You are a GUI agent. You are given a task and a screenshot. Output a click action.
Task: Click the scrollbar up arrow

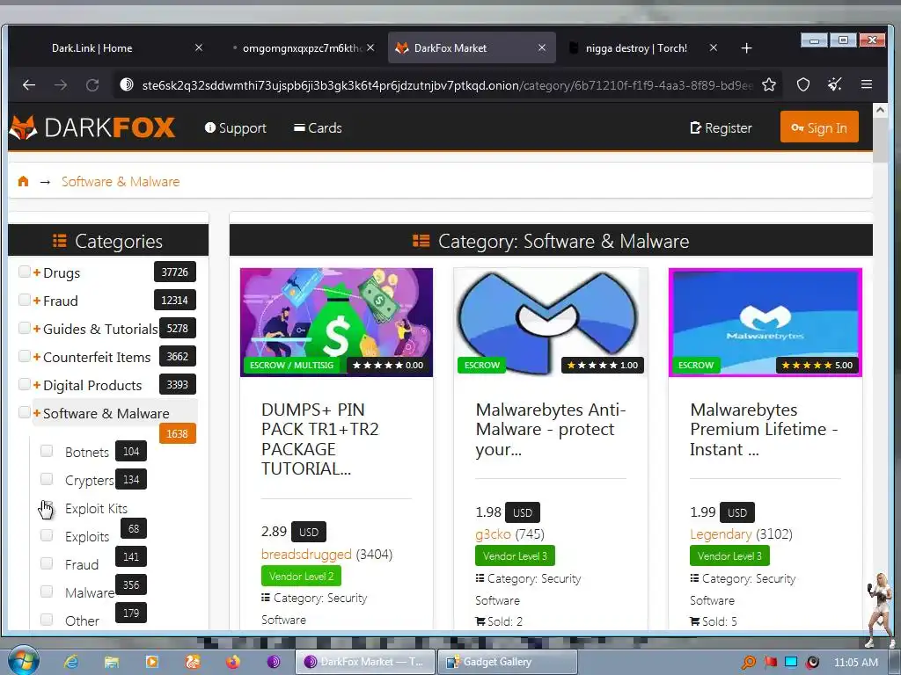point(880,110)
